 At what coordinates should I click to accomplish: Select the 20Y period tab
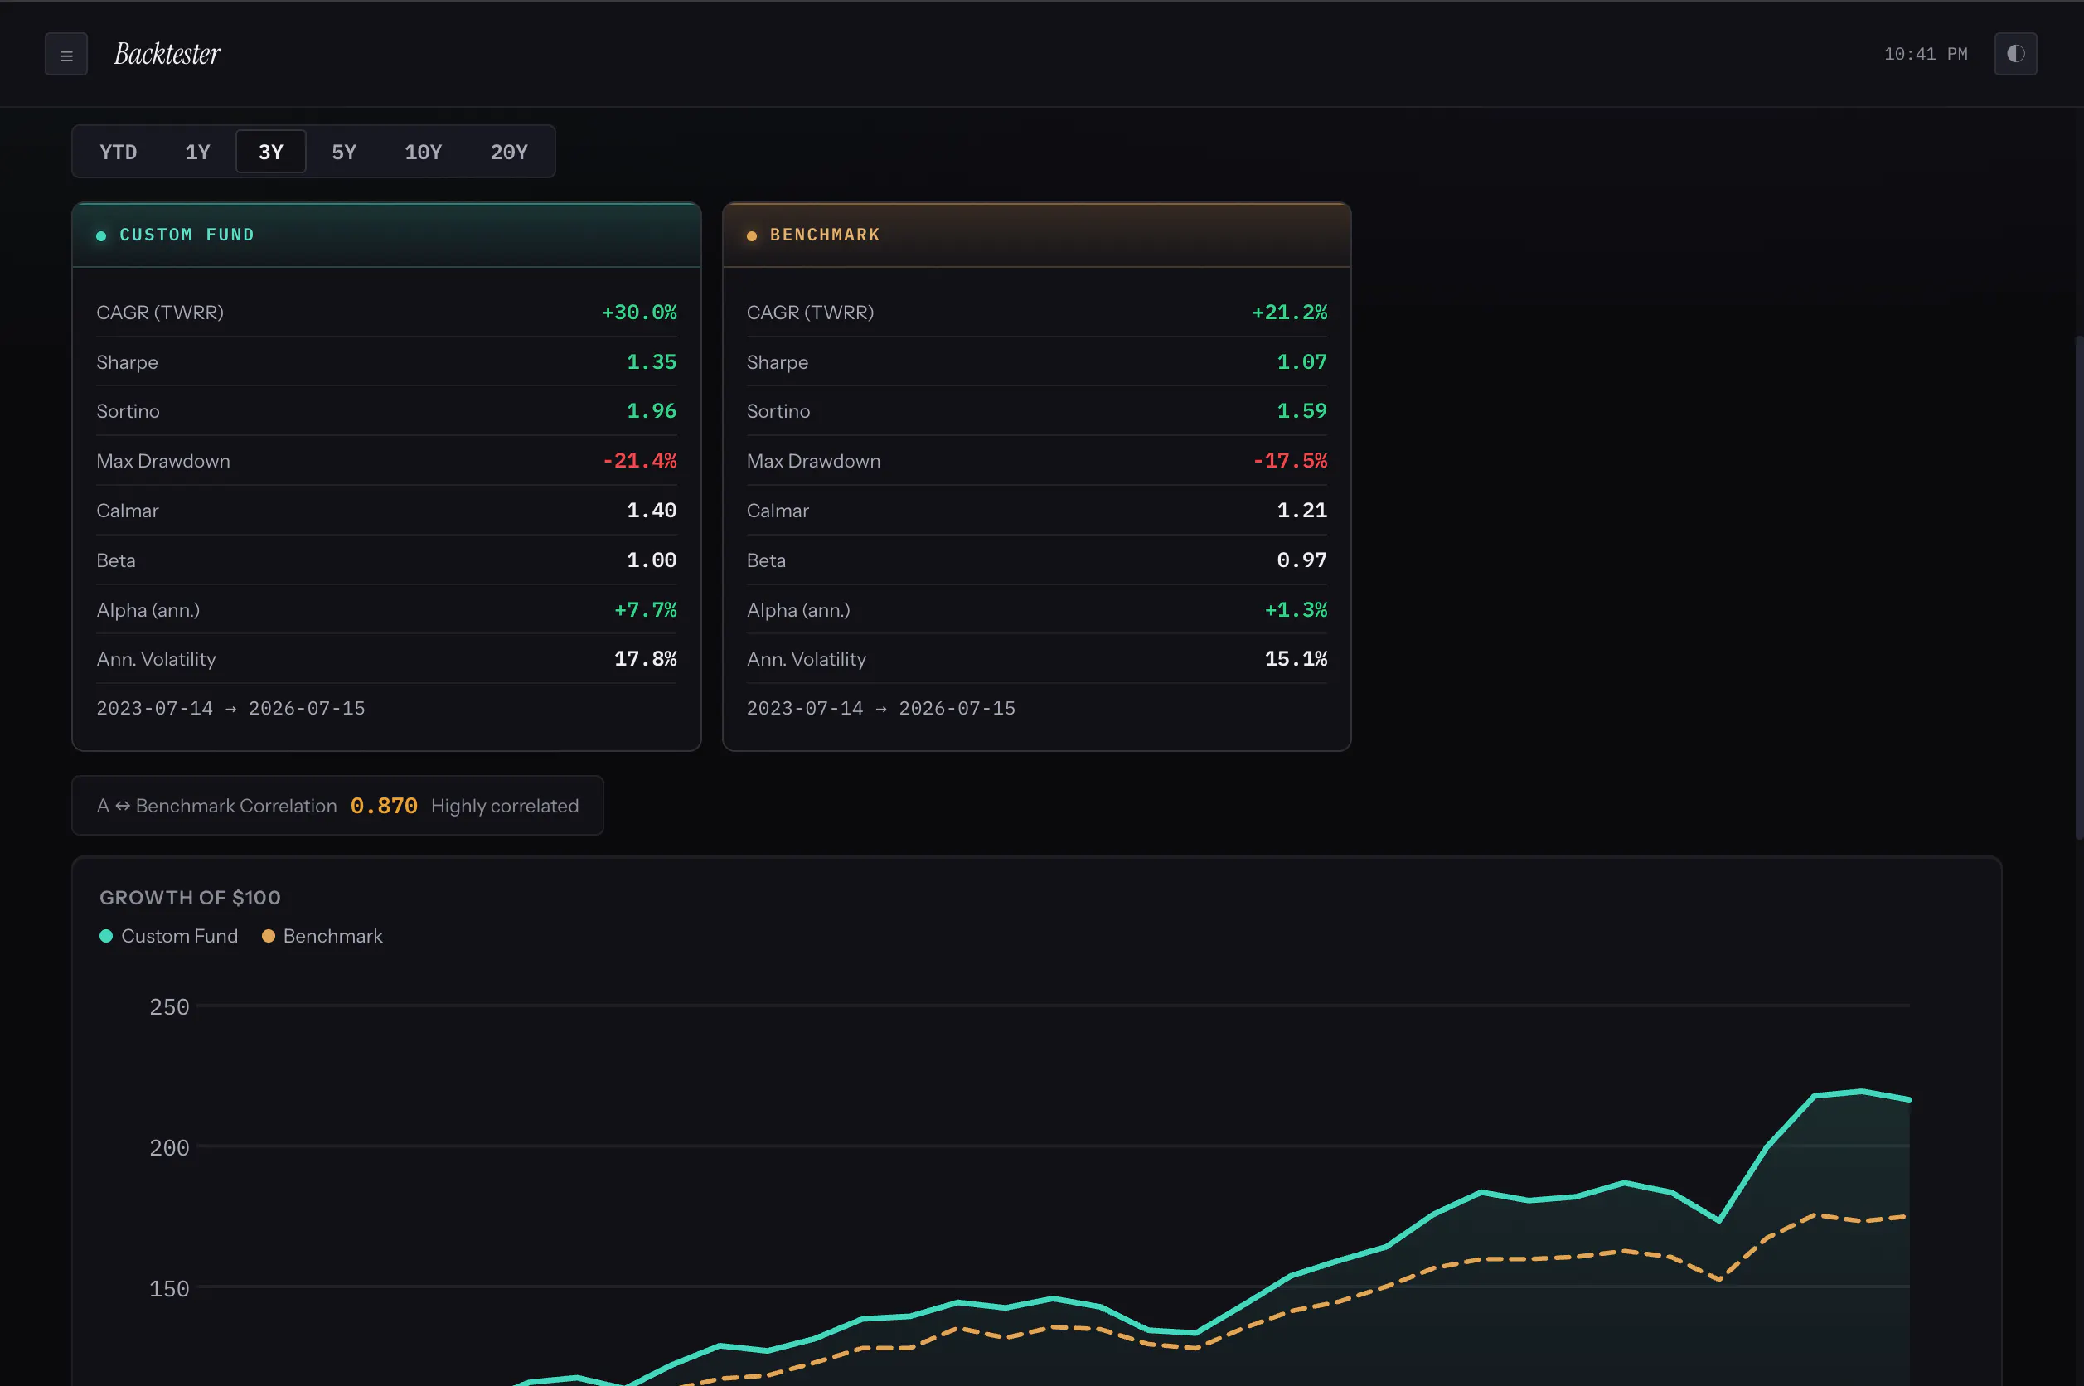[x=509, y=152]
